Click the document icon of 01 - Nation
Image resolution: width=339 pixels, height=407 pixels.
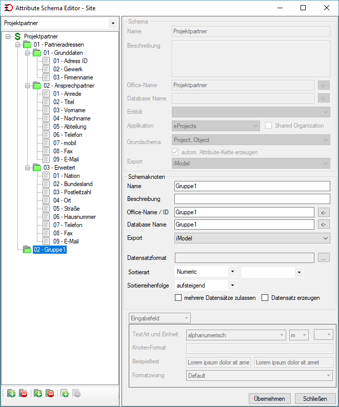point(46,176)
